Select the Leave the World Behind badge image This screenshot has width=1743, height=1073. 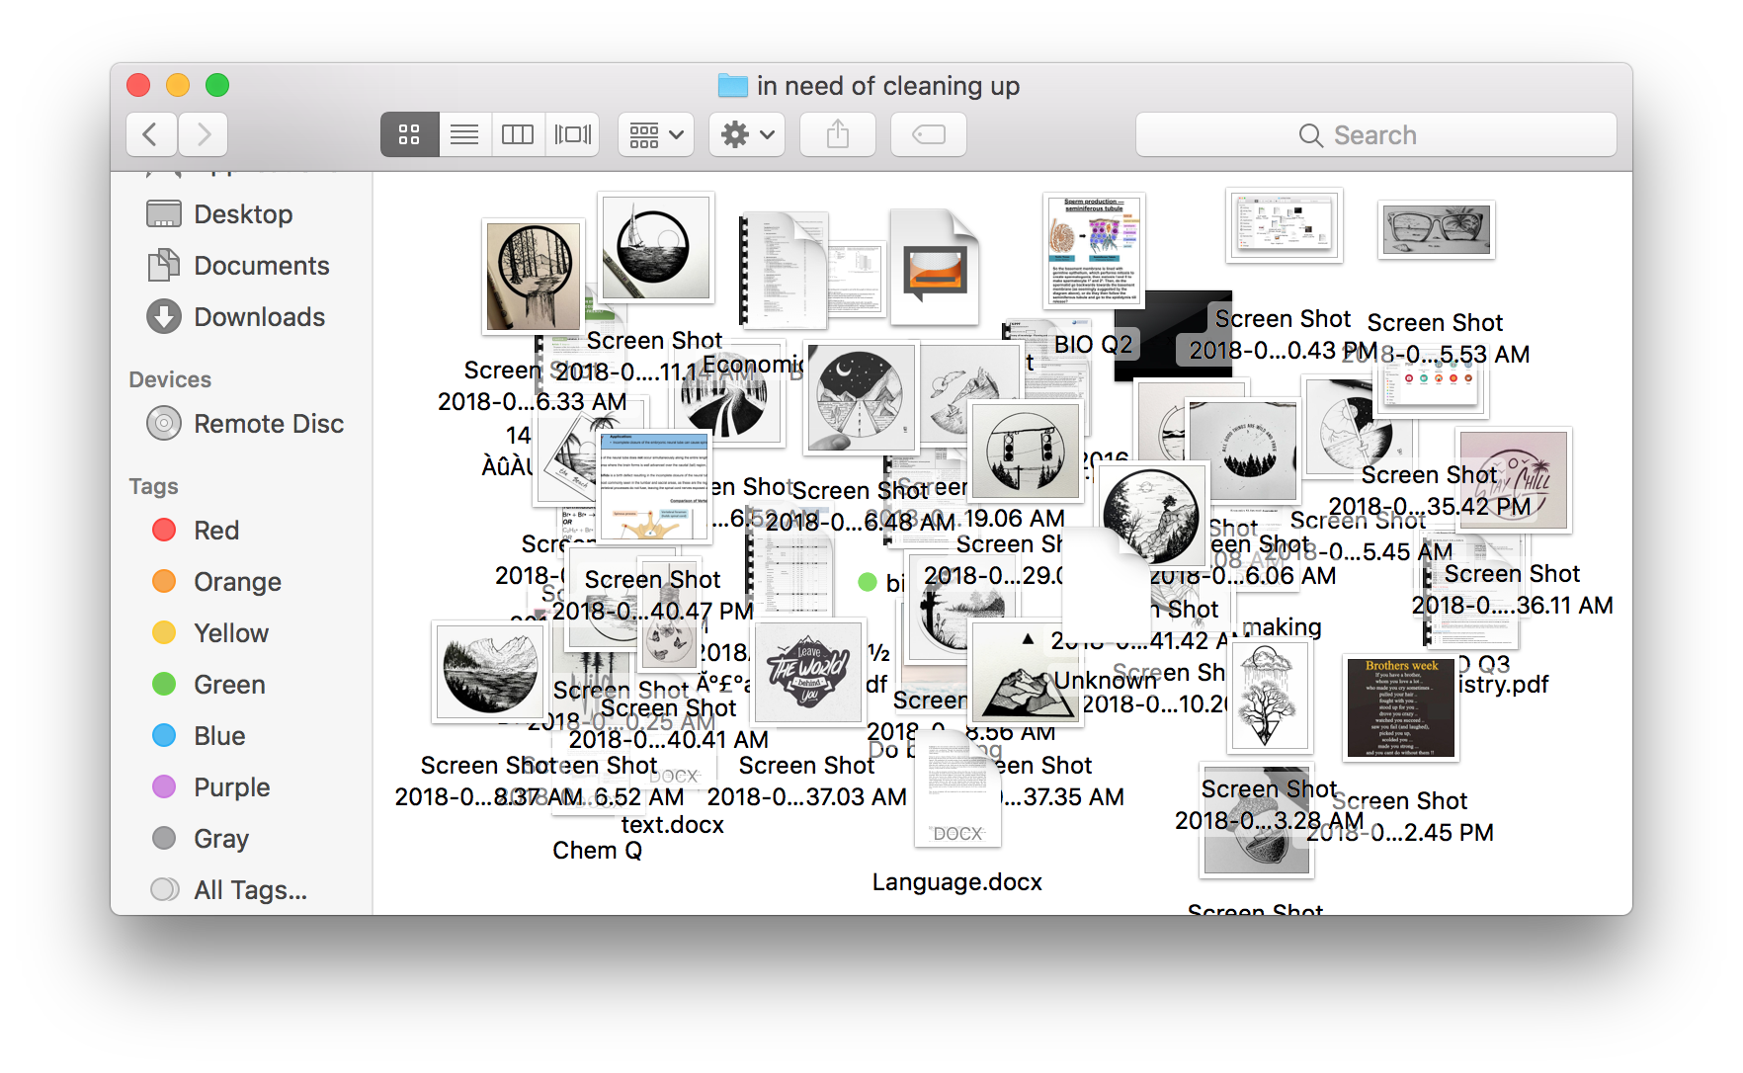coord(809,673)
